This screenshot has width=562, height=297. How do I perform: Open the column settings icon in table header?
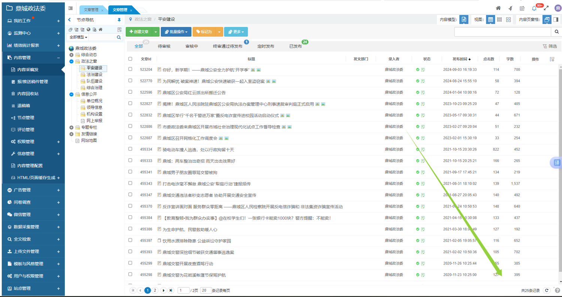point(552,59)
